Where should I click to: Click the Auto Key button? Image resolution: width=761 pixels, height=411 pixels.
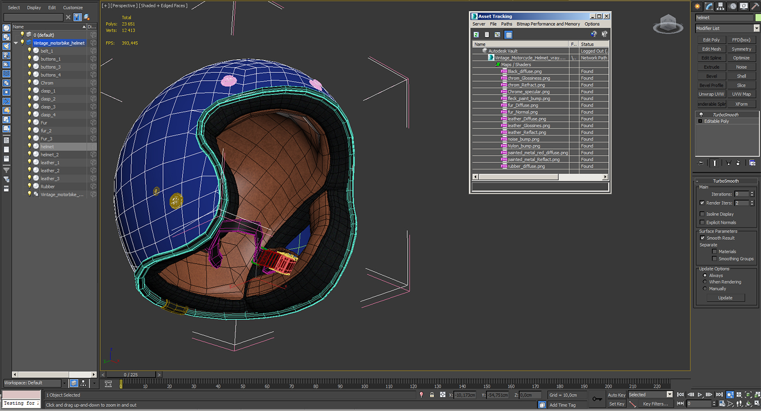[x=617, y=395]
